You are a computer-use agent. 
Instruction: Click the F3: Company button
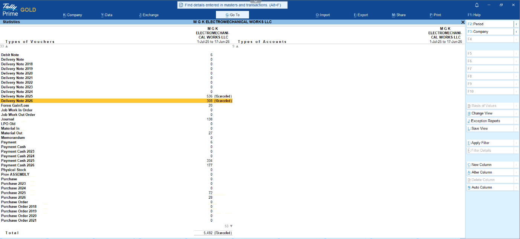click(x=490, y=32)
